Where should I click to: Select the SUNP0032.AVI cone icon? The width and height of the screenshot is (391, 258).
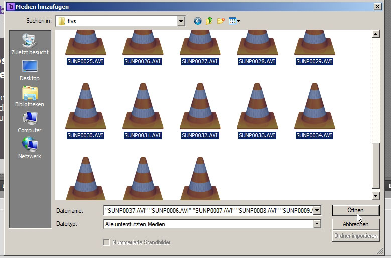[x=200, y=106]
